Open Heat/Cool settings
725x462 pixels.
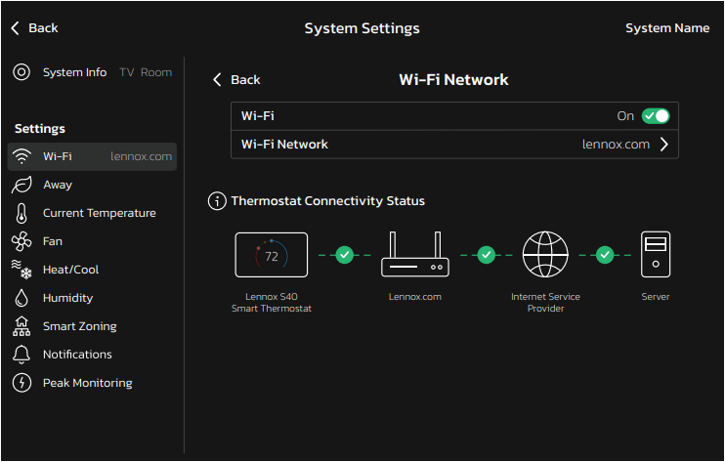[92, 270]
